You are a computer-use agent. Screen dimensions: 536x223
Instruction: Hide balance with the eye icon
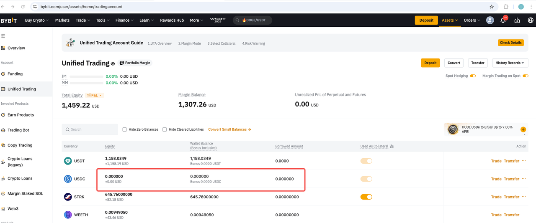click(x=113, y=63)
